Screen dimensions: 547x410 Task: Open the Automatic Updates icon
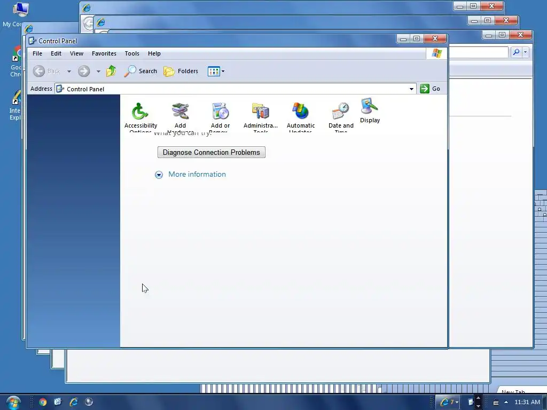coord(301,117)
